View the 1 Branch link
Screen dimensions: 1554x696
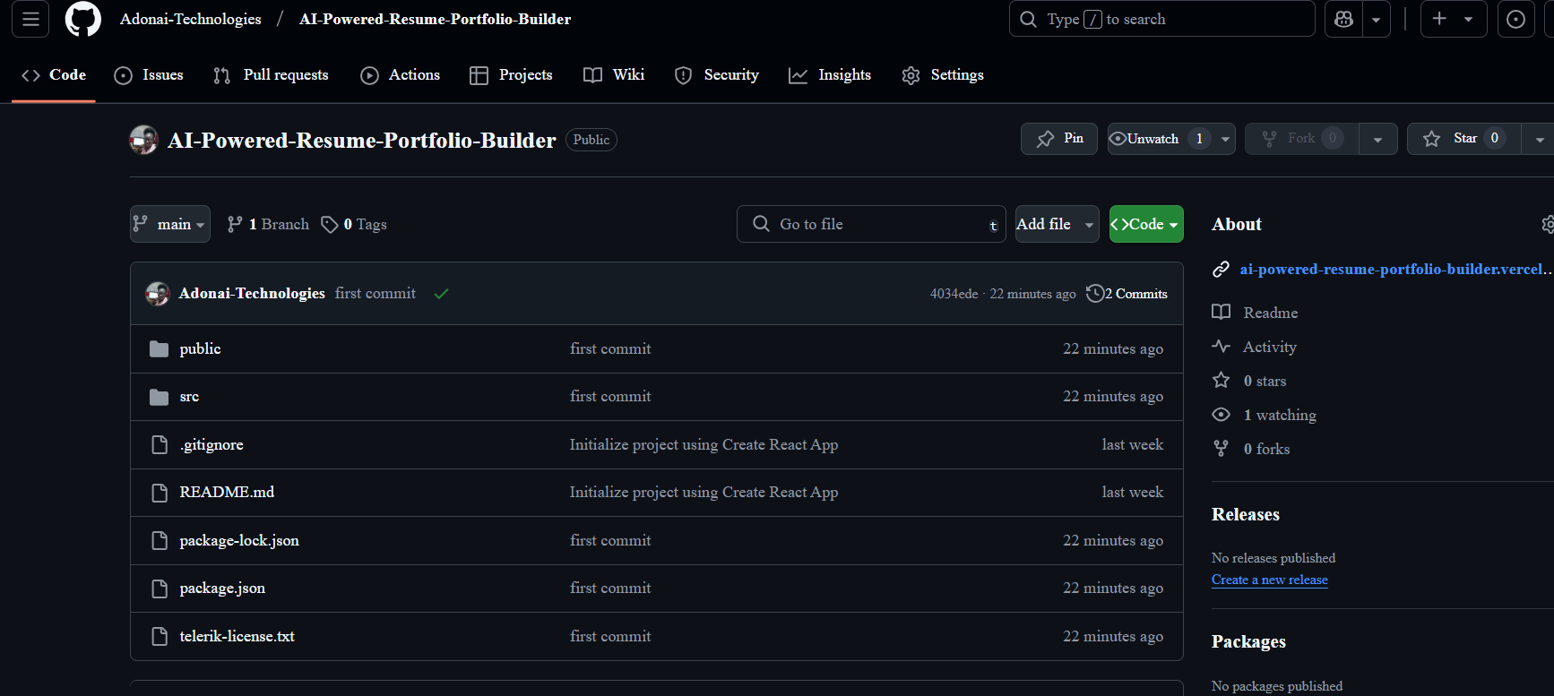(x=268, y=224)
